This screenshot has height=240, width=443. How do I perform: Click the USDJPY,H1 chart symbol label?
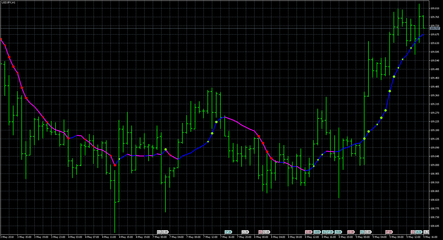pyautogui.click(x=8, y=2)
